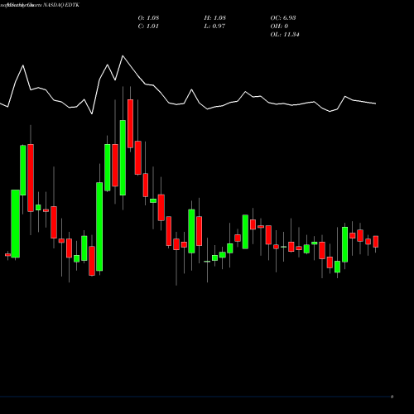Select the open value 'O: 1.08'
The width and height of the screenshot is (414, 414).
[148, 18]
